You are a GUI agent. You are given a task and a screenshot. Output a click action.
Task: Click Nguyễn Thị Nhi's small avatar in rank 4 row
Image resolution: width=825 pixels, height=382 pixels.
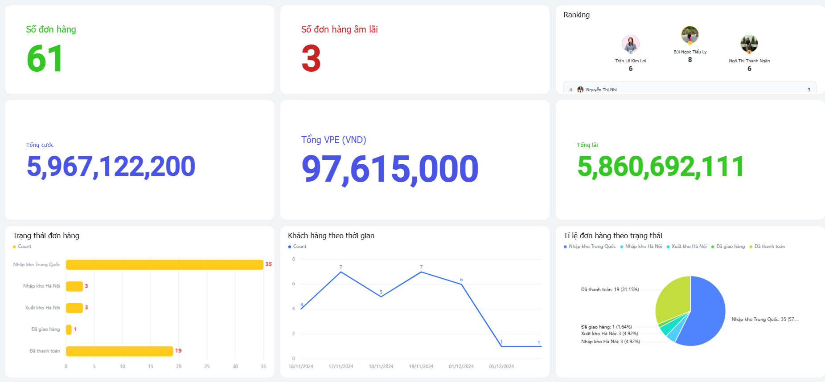(580, 89)
